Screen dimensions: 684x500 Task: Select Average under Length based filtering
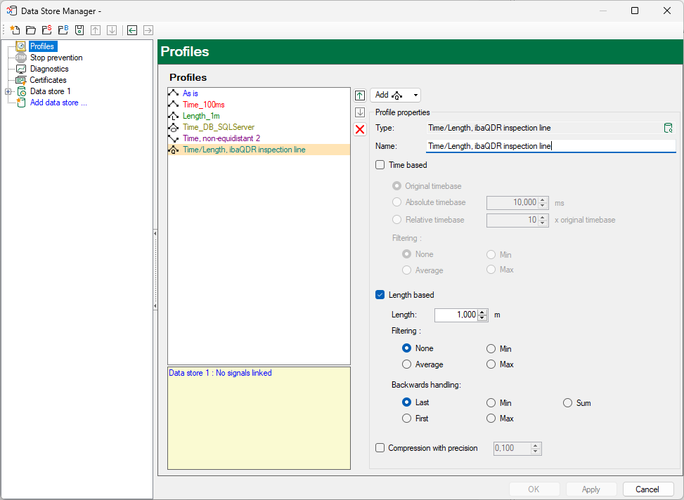point(406,364)
